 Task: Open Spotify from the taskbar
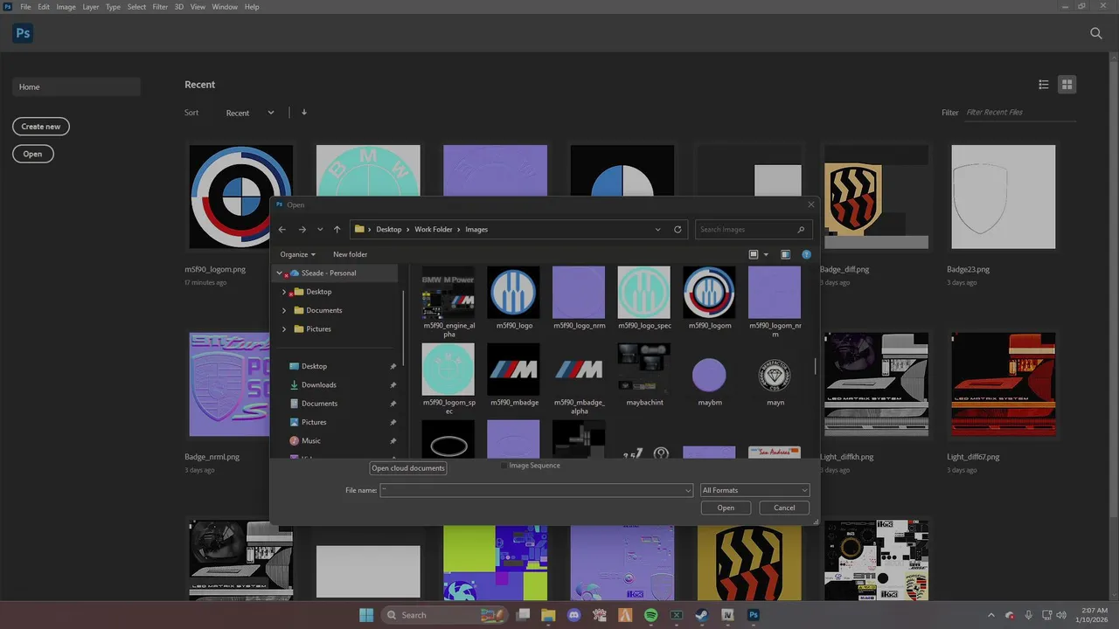click(651, 615)
